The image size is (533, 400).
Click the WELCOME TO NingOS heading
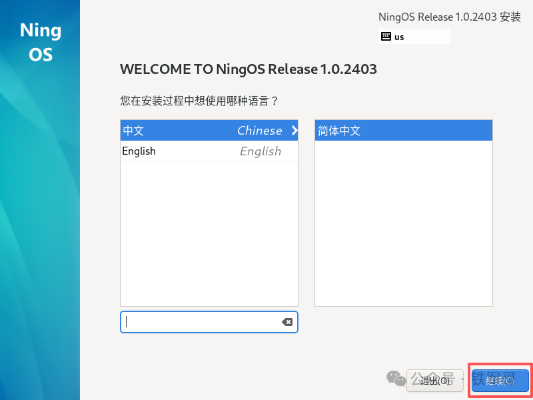pyautogui.click(x=248, y=69)
